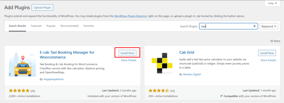Click the (20) rating count for E-cab
The image size is (284, 103).
[x=33, y=91]
